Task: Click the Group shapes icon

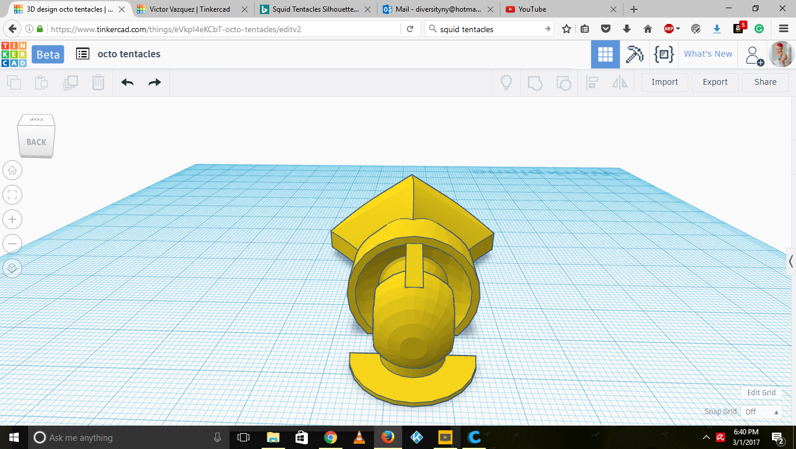Action: [535, 82]
